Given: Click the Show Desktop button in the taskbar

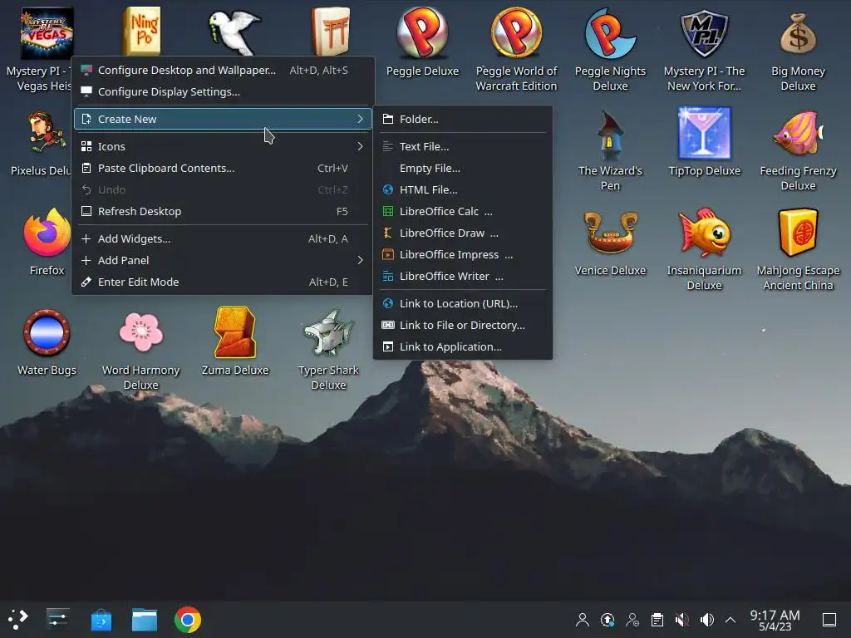Looking at the screenshot, I should point(829,620).
